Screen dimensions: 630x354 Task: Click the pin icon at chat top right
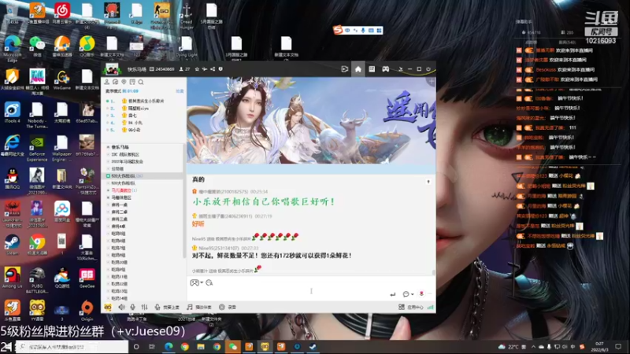(x=428, y=182)
